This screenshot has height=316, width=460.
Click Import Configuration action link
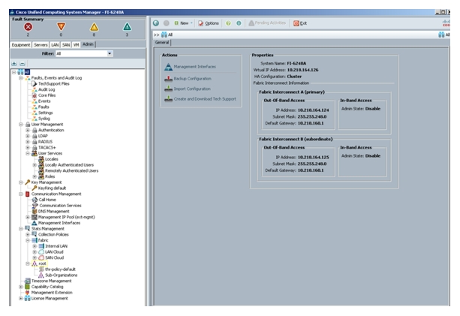(x=192, y=89)
